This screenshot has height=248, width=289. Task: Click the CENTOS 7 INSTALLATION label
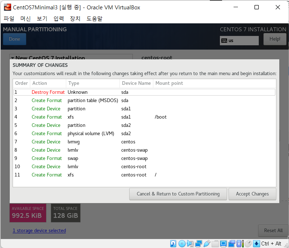click(x=253, y=29)
